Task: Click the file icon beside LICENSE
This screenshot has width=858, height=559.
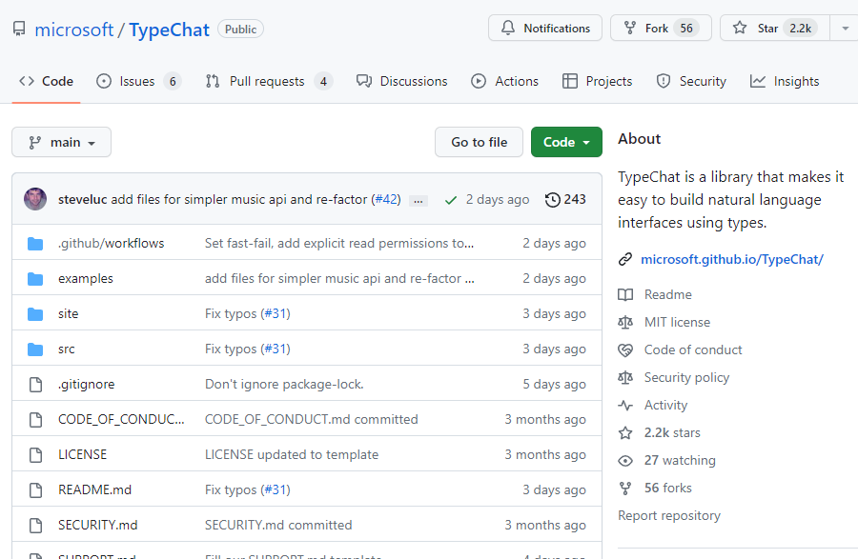Action: [35, 454]
